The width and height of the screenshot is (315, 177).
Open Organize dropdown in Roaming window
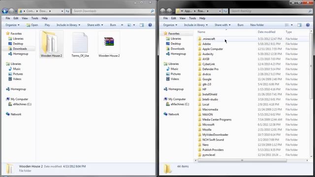point(170,25)
